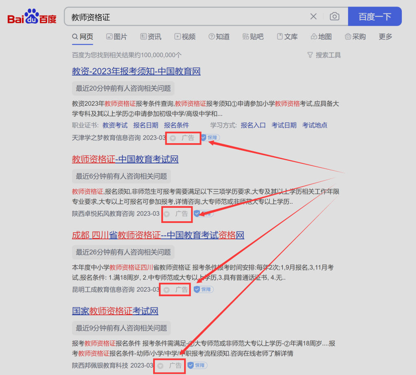This screenshot has width=416, height=375.
Task: Select the 网页 tab
Action: click(82, 37)
